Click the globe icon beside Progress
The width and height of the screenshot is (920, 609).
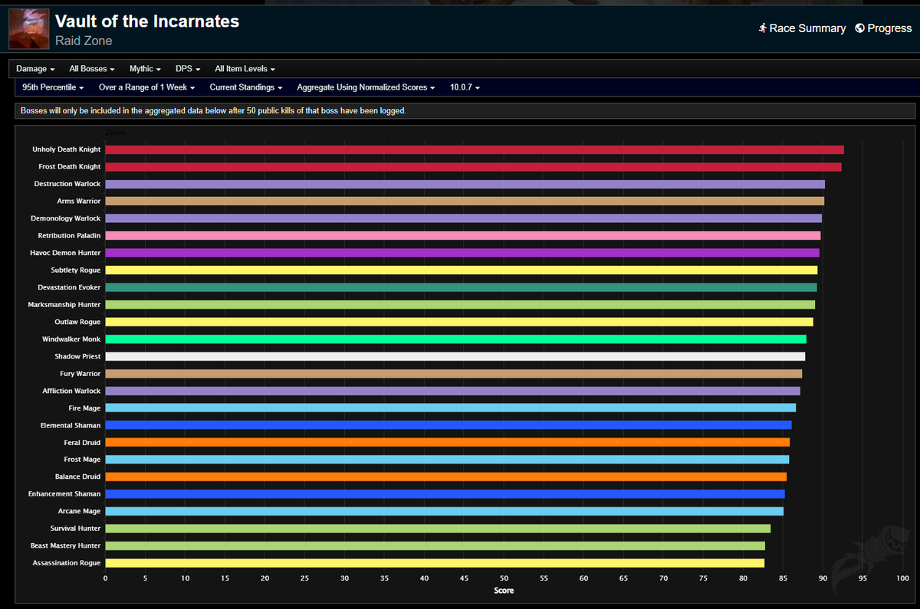(860, 28)
